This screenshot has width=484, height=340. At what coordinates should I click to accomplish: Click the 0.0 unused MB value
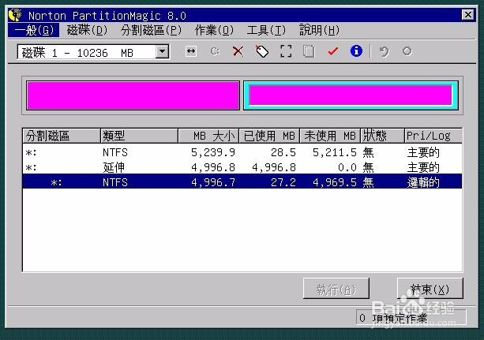347,167
